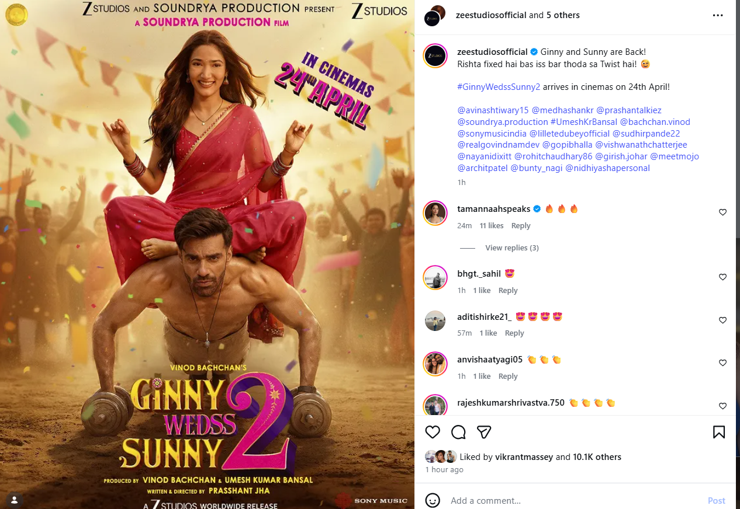Reply to anvishaatyagi05's comment
740x509 pixels.
click(508, 376)
